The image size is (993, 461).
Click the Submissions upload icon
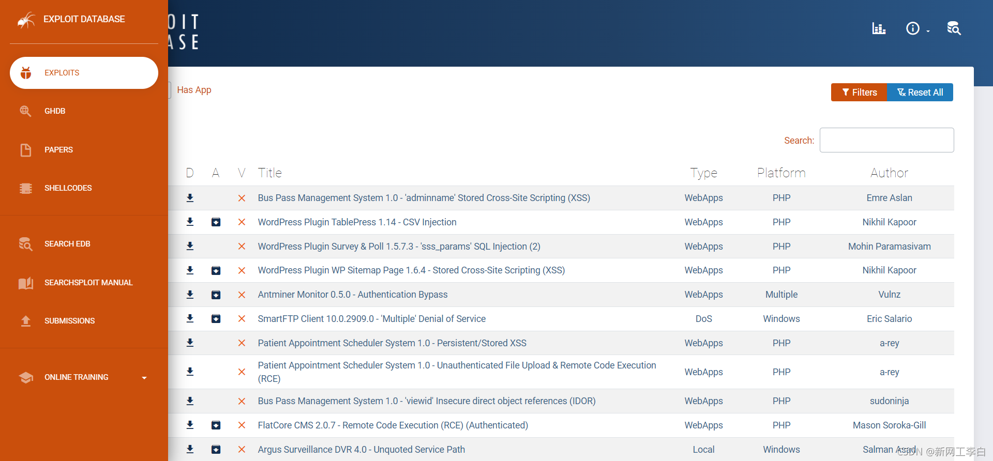(x=26, y=321)
